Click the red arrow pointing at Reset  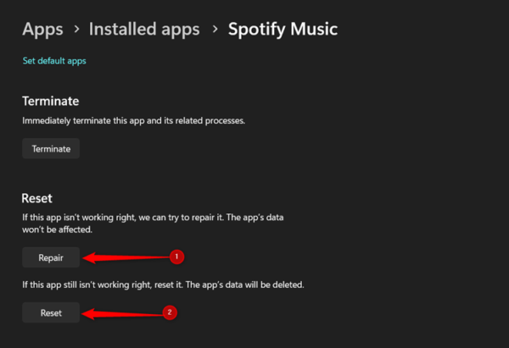click(121, 312)
